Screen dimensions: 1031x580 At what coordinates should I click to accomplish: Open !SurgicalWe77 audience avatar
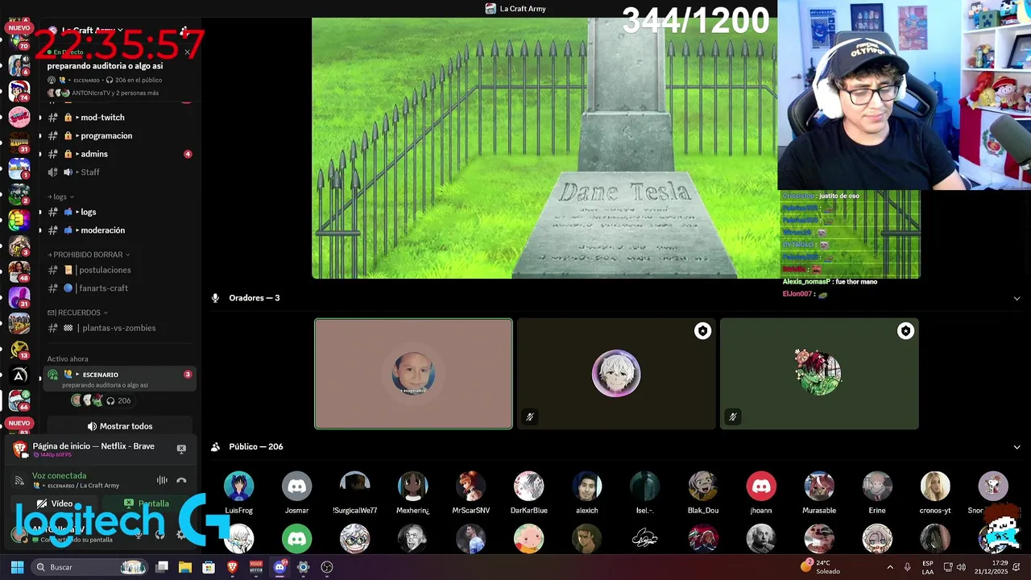pos(354,486)
